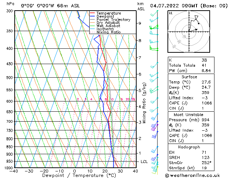Click the Surface Dewp value 24.7

click(x=206, y=88)
